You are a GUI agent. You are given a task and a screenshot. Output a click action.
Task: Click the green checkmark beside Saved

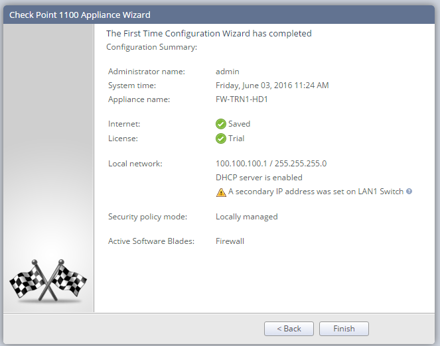pos(221,124)
